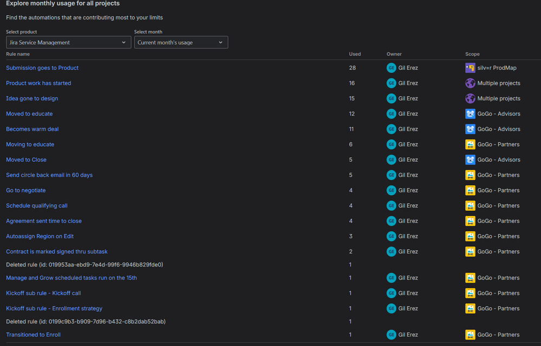The height and width of the screenshot is (346, 541).
Task: Click Gil Erez name in Schedule qualifying call row
Action: (x=408, y=206)
